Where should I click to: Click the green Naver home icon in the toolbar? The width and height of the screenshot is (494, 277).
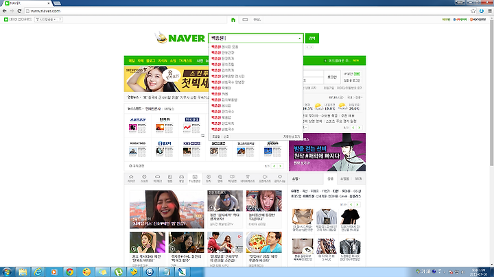tap(233, 19)
